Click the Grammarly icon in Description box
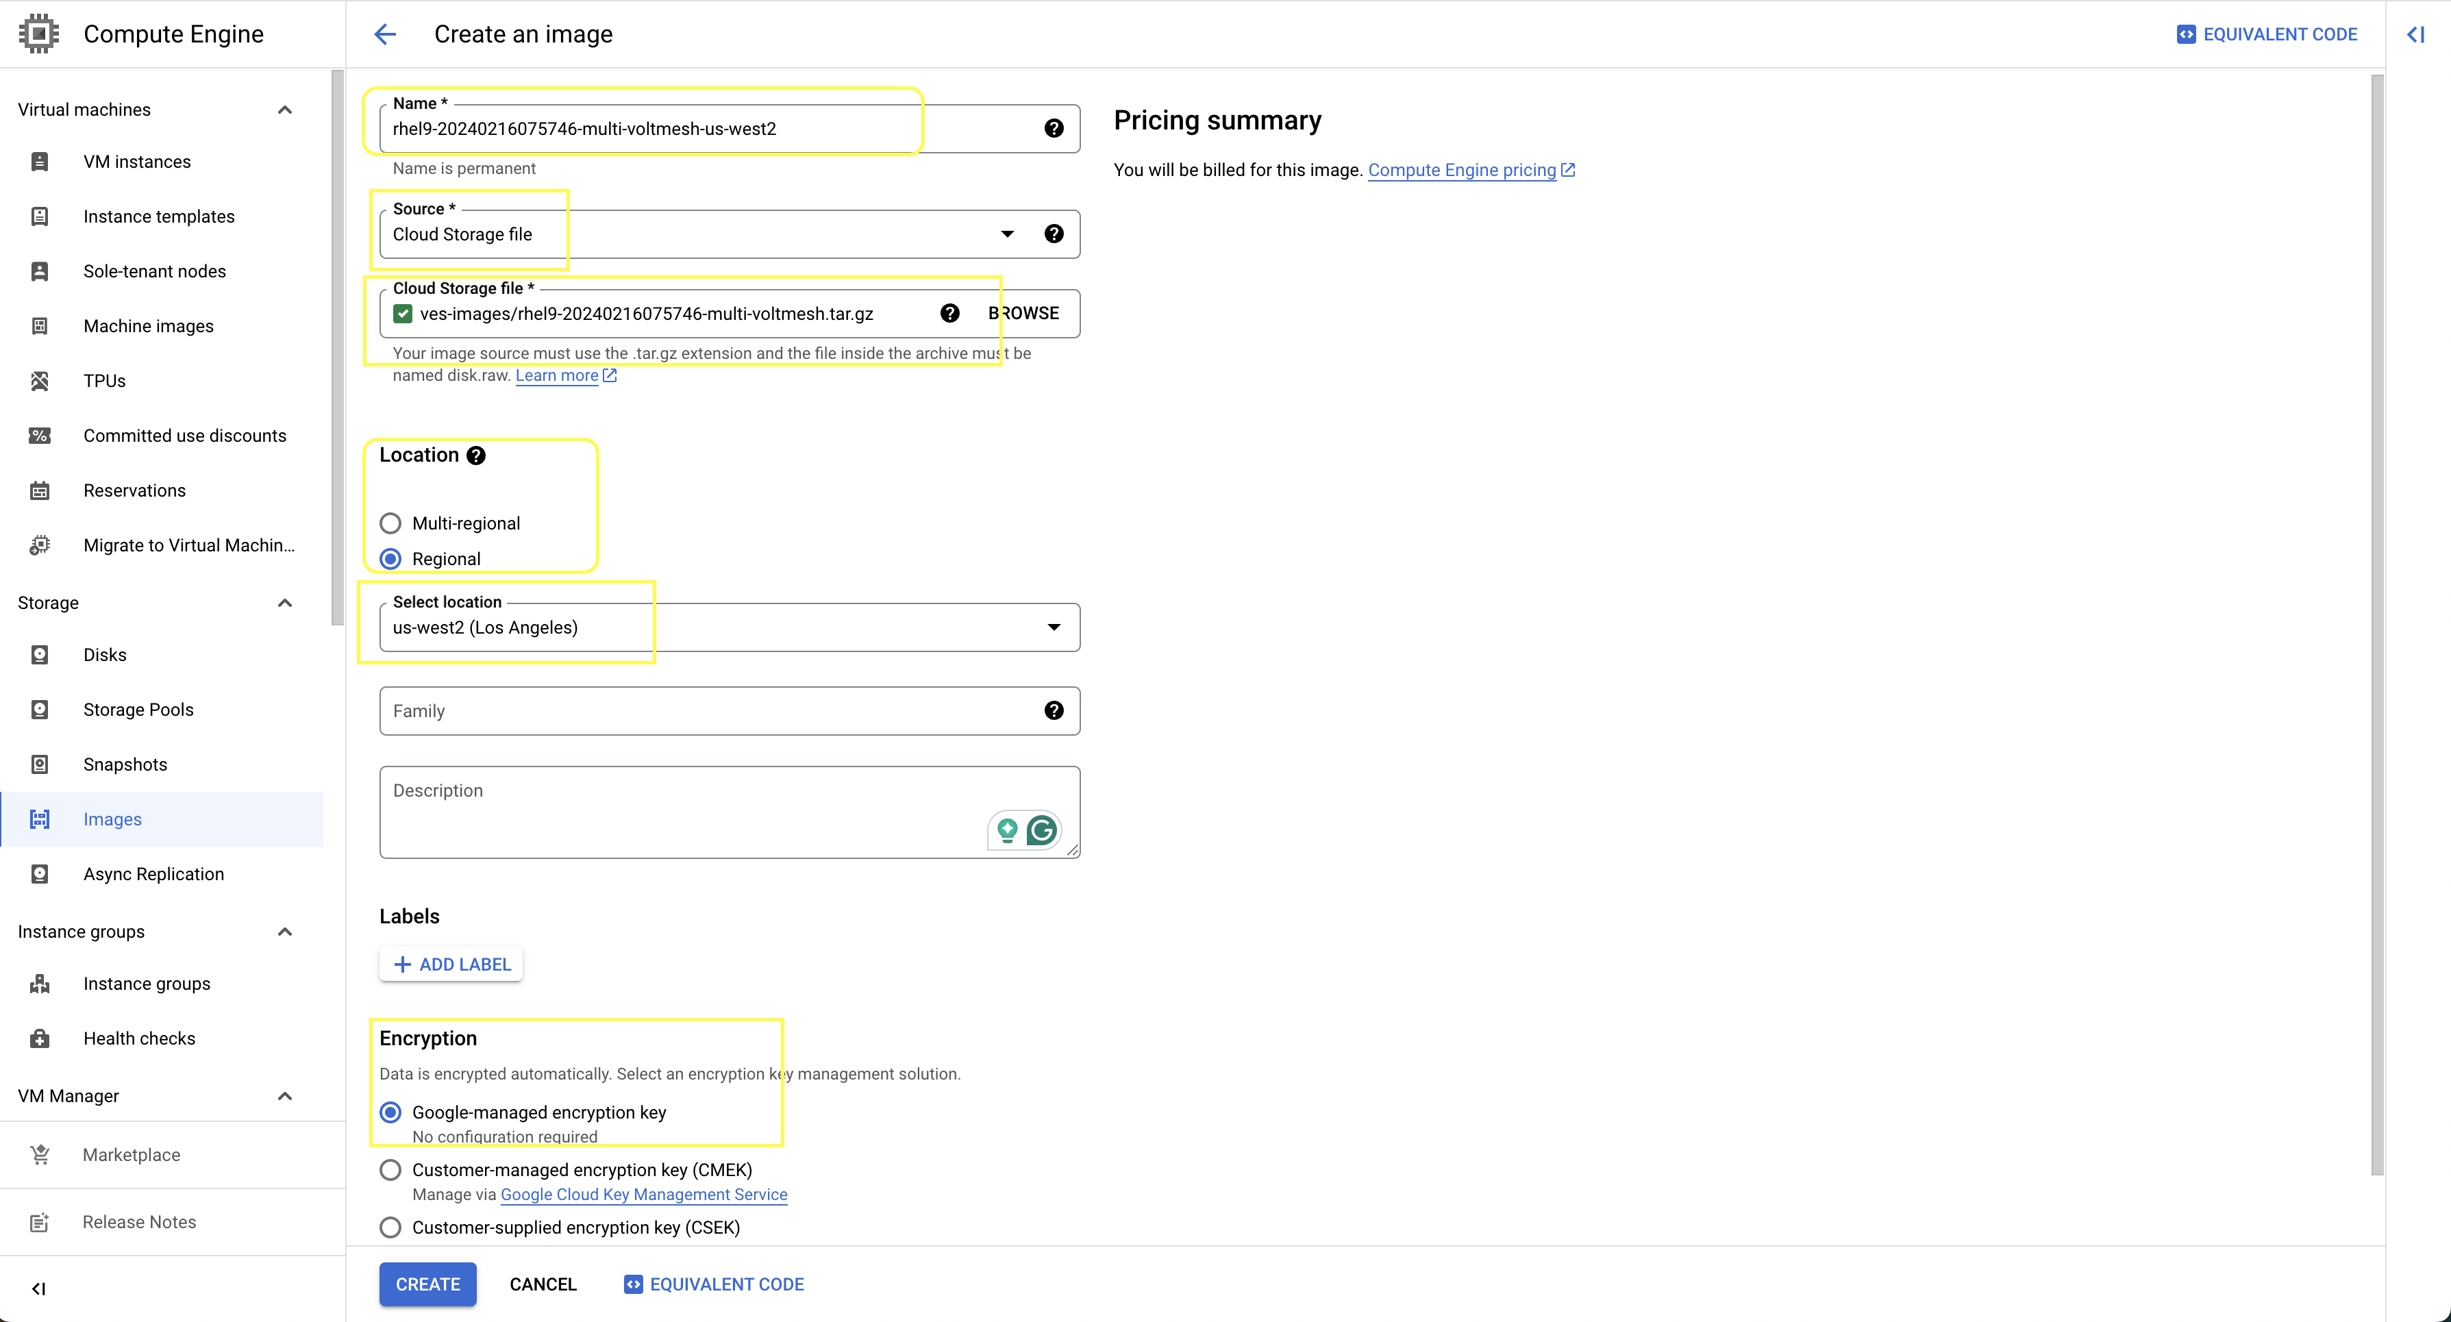 tap(1042, 830)
